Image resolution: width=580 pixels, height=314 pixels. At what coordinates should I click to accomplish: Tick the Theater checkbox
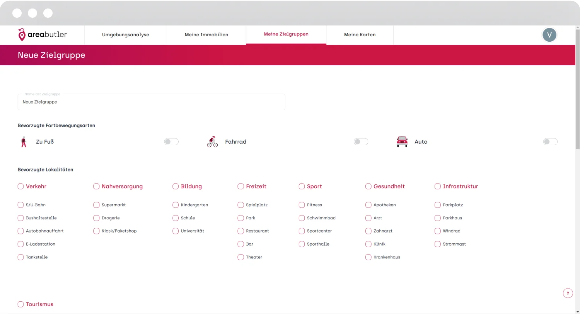(241, 257)
